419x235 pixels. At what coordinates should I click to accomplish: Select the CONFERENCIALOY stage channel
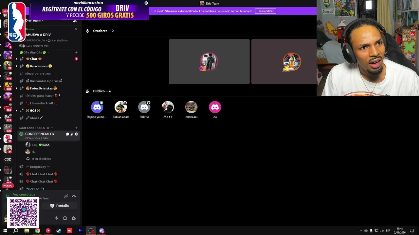tap(48, 136)
